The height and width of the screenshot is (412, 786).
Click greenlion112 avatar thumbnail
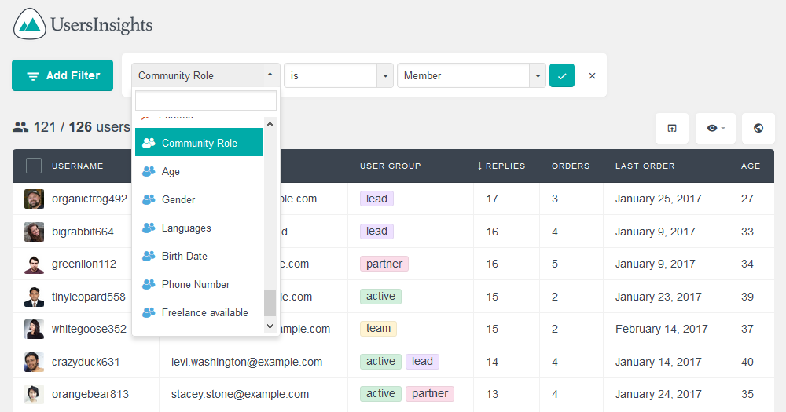(34, 264)
